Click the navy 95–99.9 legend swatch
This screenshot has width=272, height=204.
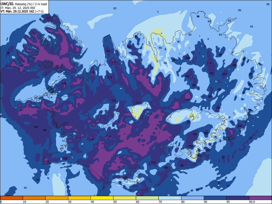click(238, 198)
